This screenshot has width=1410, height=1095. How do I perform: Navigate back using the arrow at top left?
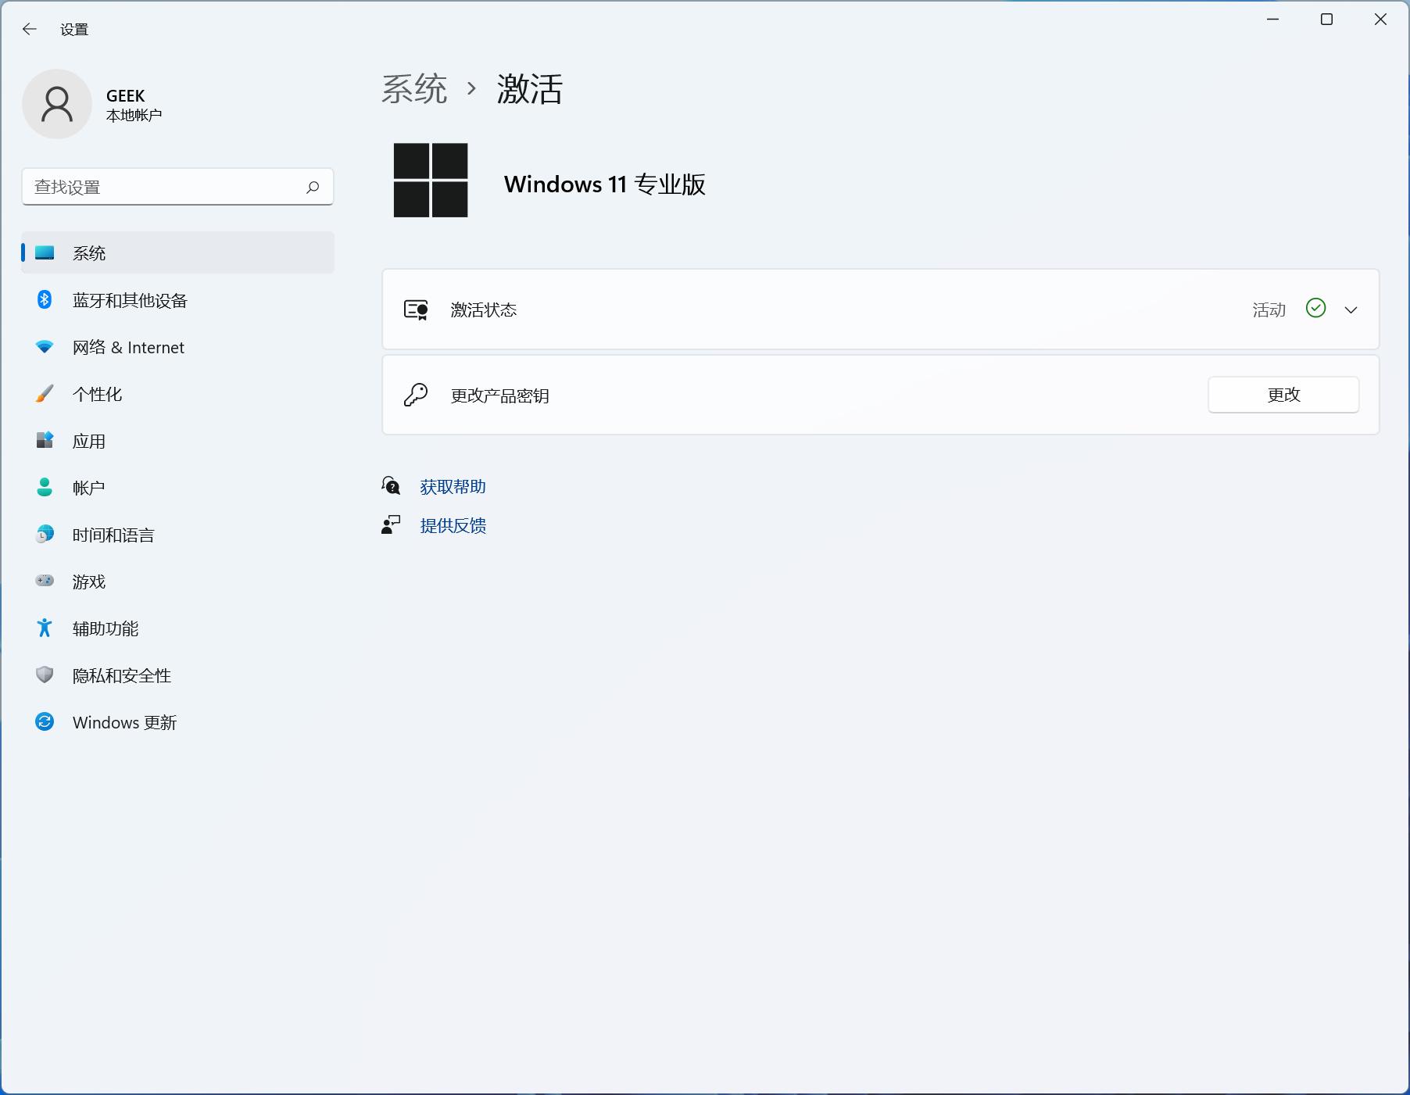(30, 29)
